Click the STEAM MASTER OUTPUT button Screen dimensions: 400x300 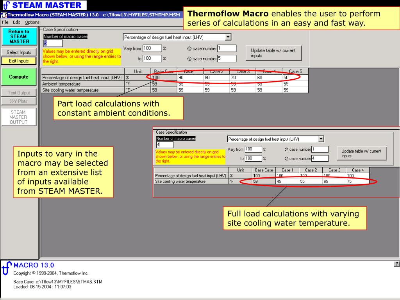click(x=19, y=117)
